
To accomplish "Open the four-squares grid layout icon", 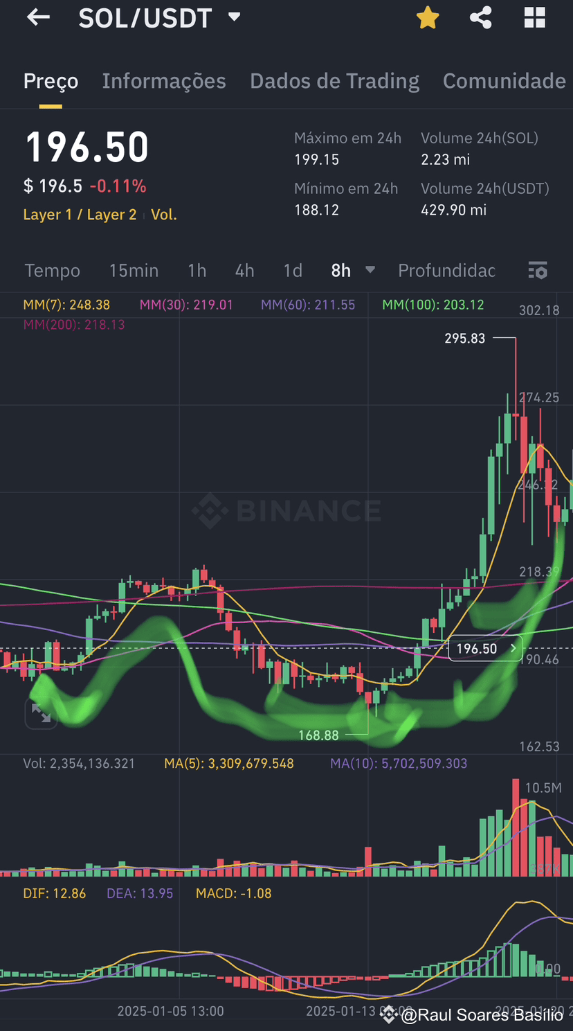I will click(535, 18).
